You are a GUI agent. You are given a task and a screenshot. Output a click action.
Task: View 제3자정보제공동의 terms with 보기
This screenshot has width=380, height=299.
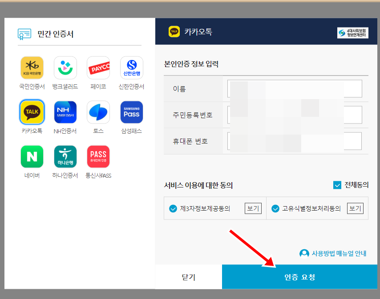pyautogui.click(x=253, y=208)
